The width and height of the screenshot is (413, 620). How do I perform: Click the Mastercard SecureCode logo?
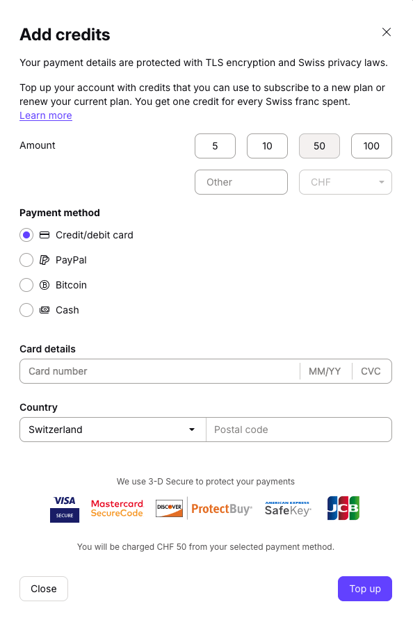coord(117,508)
